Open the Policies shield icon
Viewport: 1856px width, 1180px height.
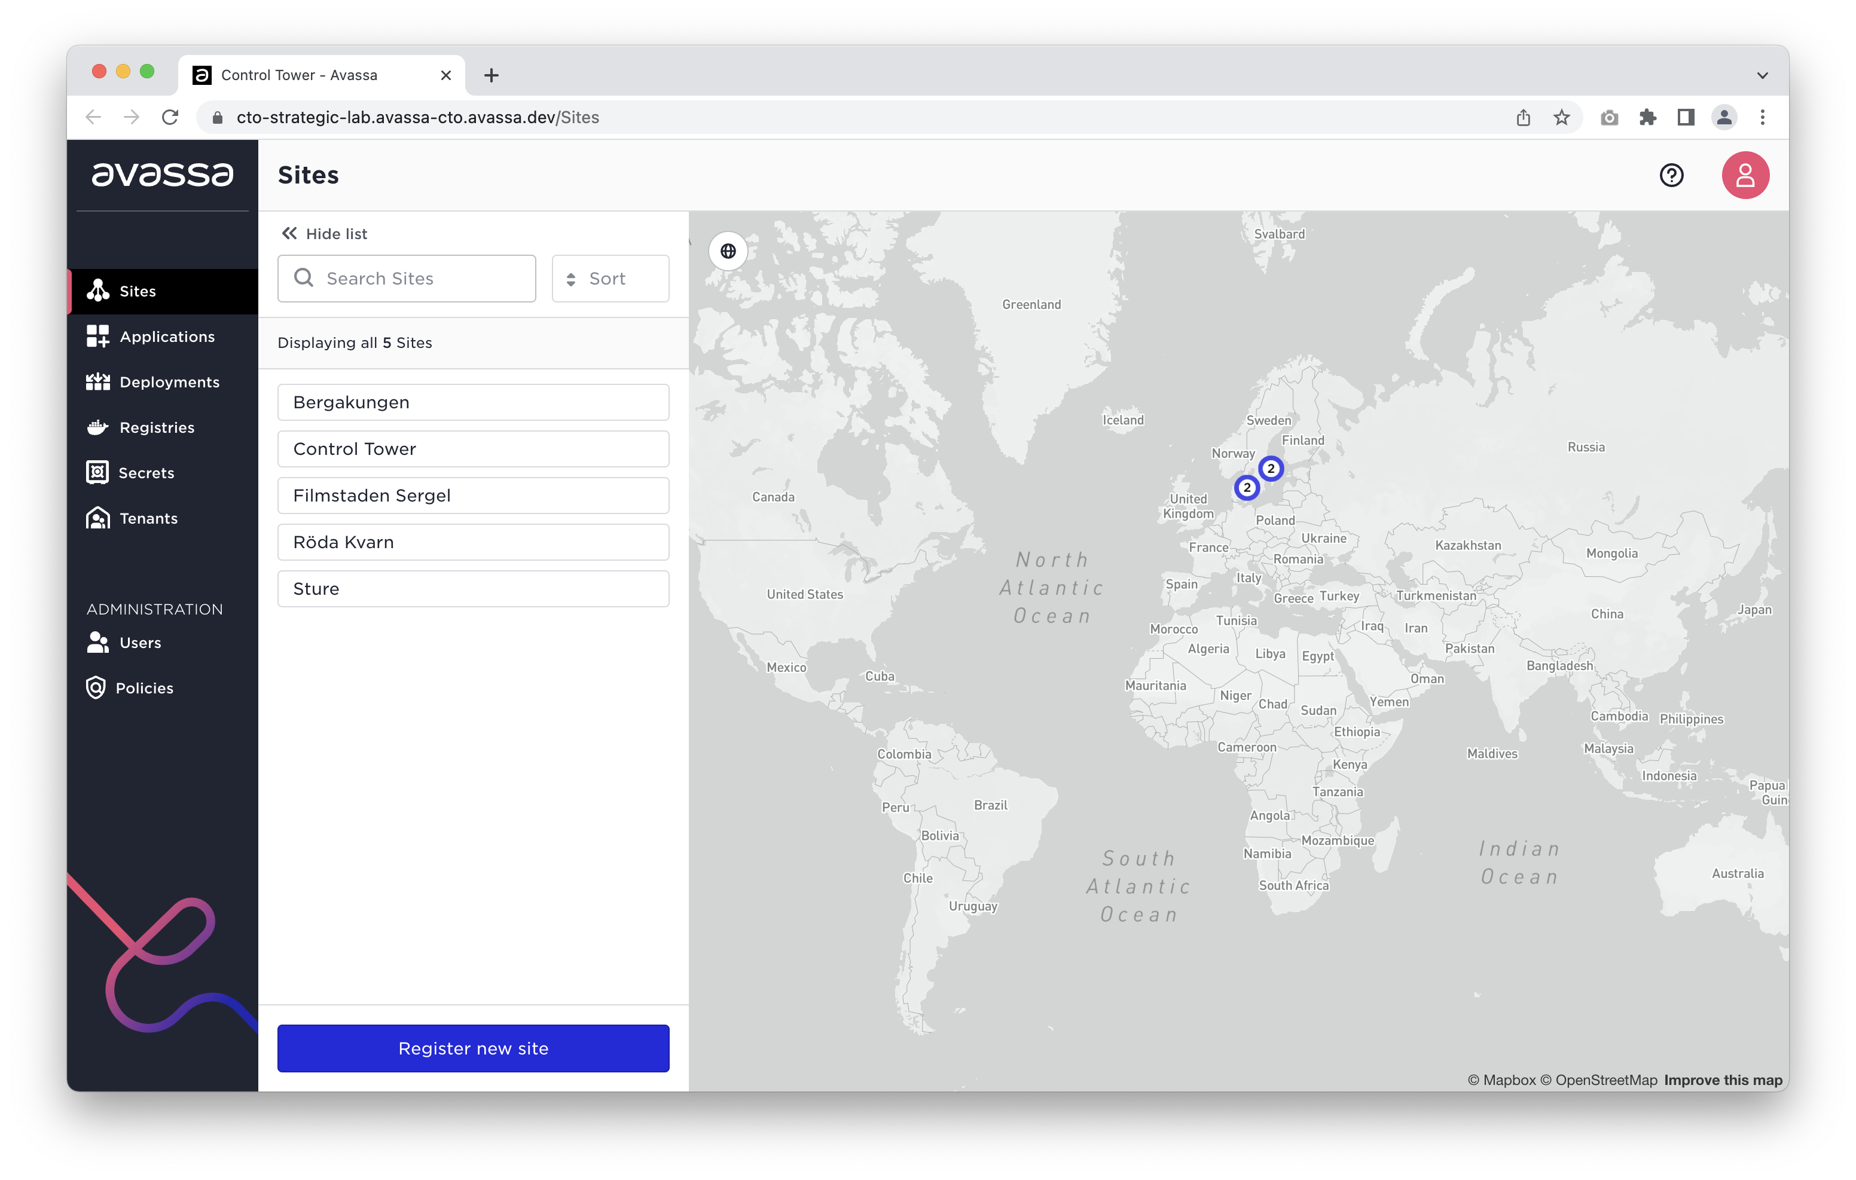pos(96,687)
